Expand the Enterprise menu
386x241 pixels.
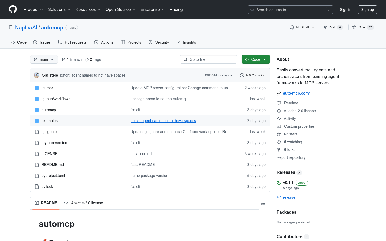point(153,9)
